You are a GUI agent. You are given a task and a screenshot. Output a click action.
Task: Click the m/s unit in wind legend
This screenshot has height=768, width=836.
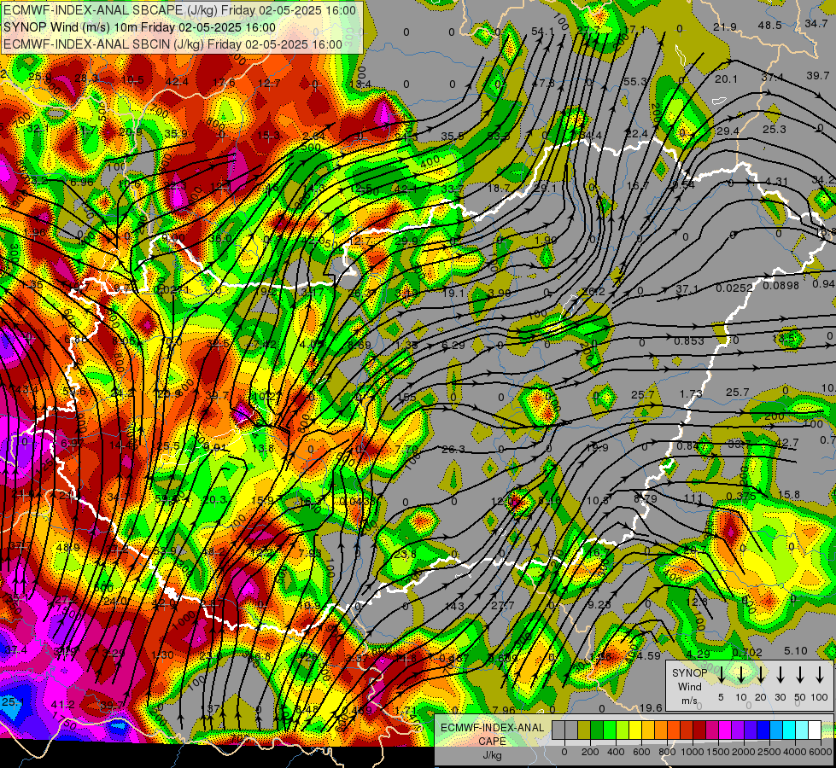pos(689,701)
